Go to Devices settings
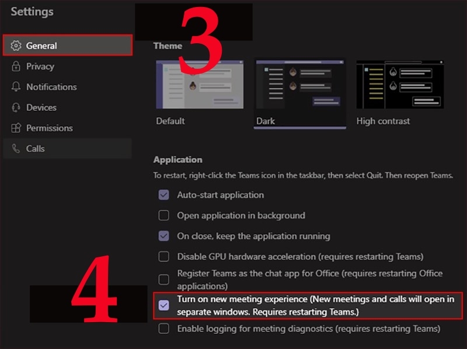Screen dimensions: 467x349 point(68,107)
